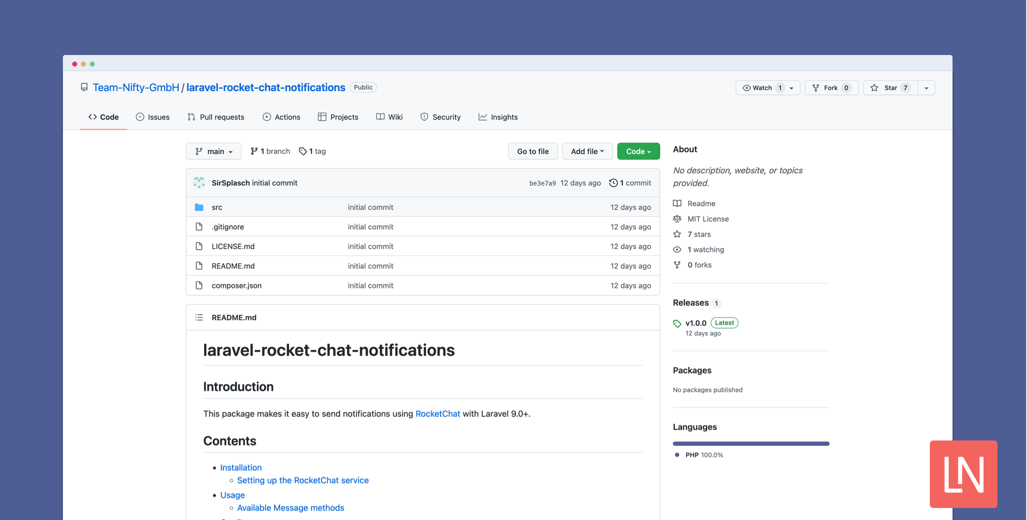Image resolution: width=1027 pixels, height=520 pixels.
Task: Expand the Star dropdown arrow
Action: (x=926, y=87)
